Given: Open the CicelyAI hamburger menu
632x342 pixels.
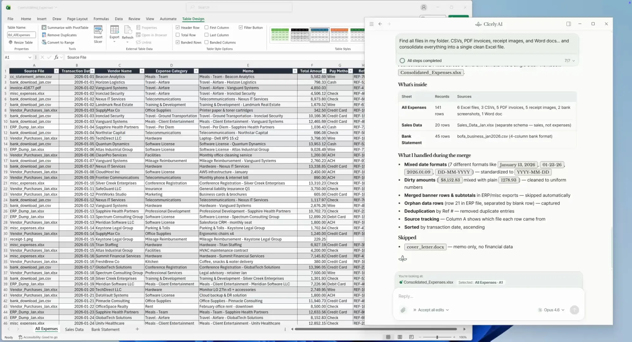Looking at the screenshot, I should click(x=371, y=24).
